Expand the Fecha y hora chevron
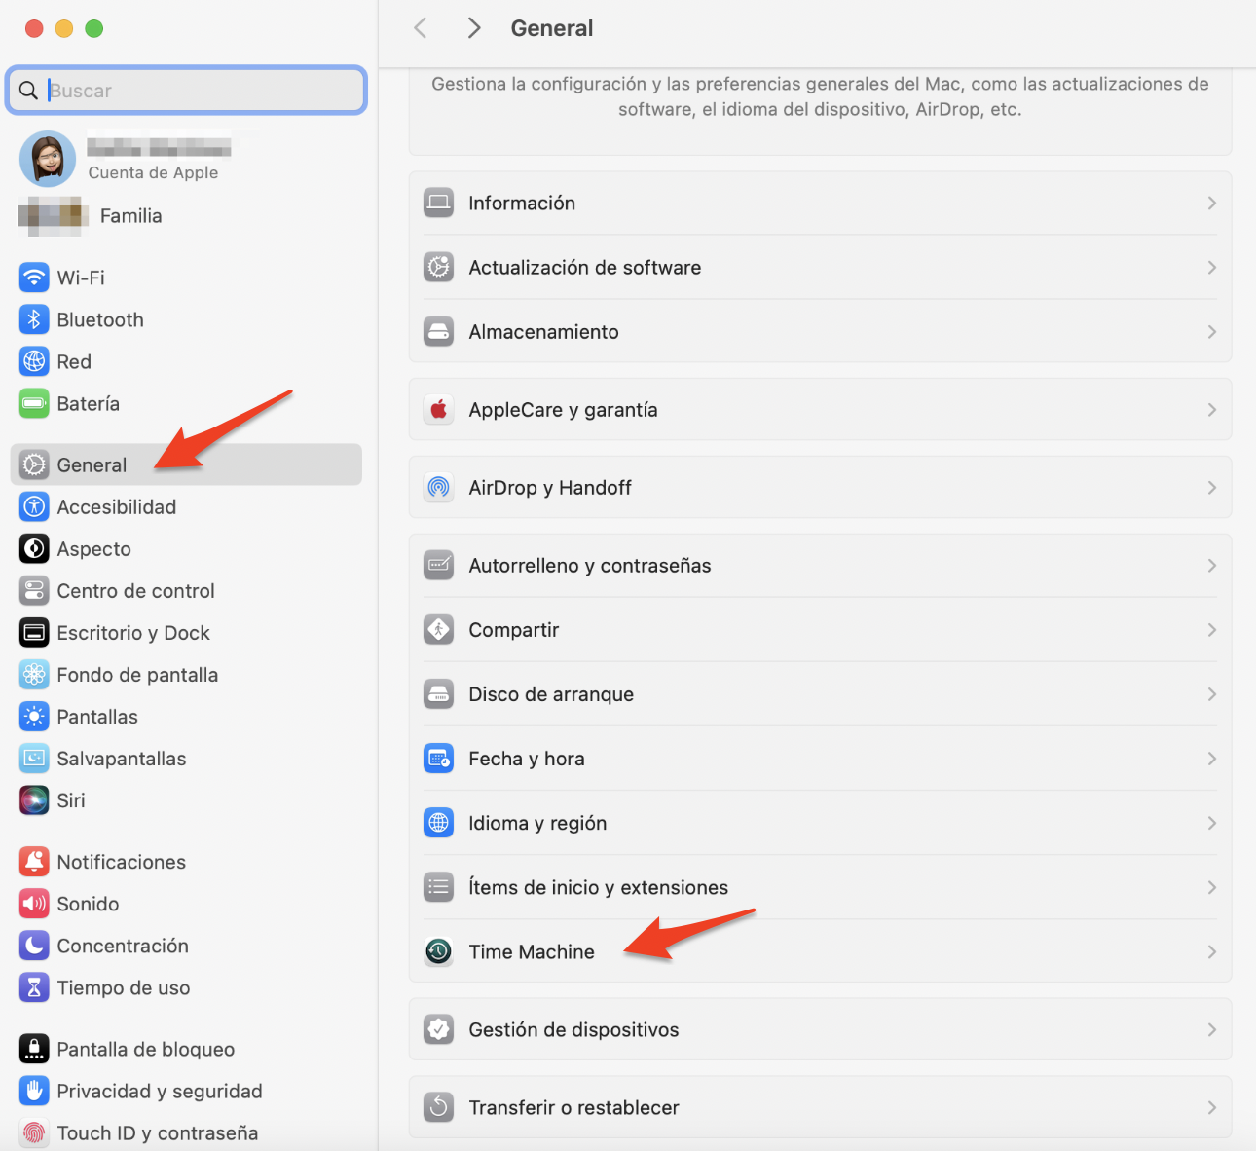 tap(1212, 758)
